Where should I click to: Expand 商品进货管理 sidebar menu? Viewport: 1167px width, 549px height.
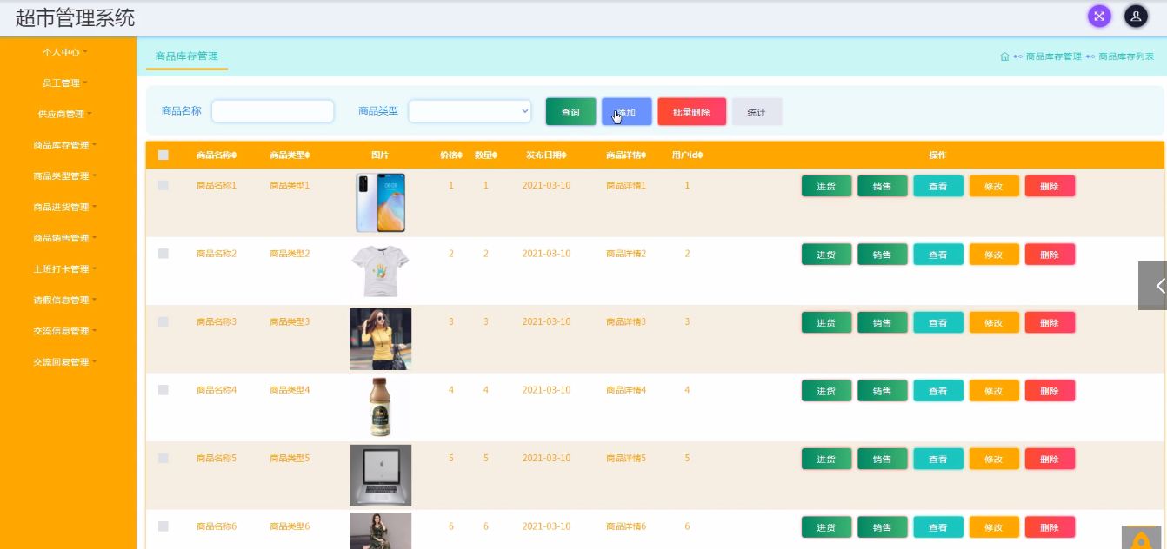click(x=65, y=207)
